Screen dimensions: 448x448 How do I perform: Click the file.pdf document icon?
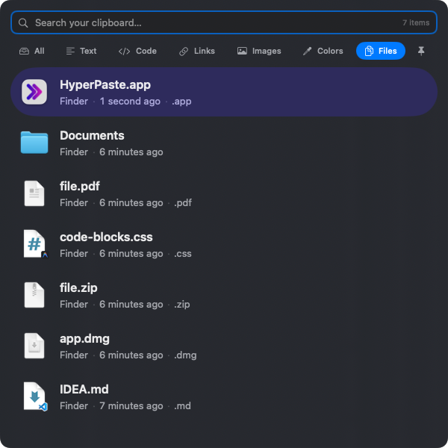34,193
